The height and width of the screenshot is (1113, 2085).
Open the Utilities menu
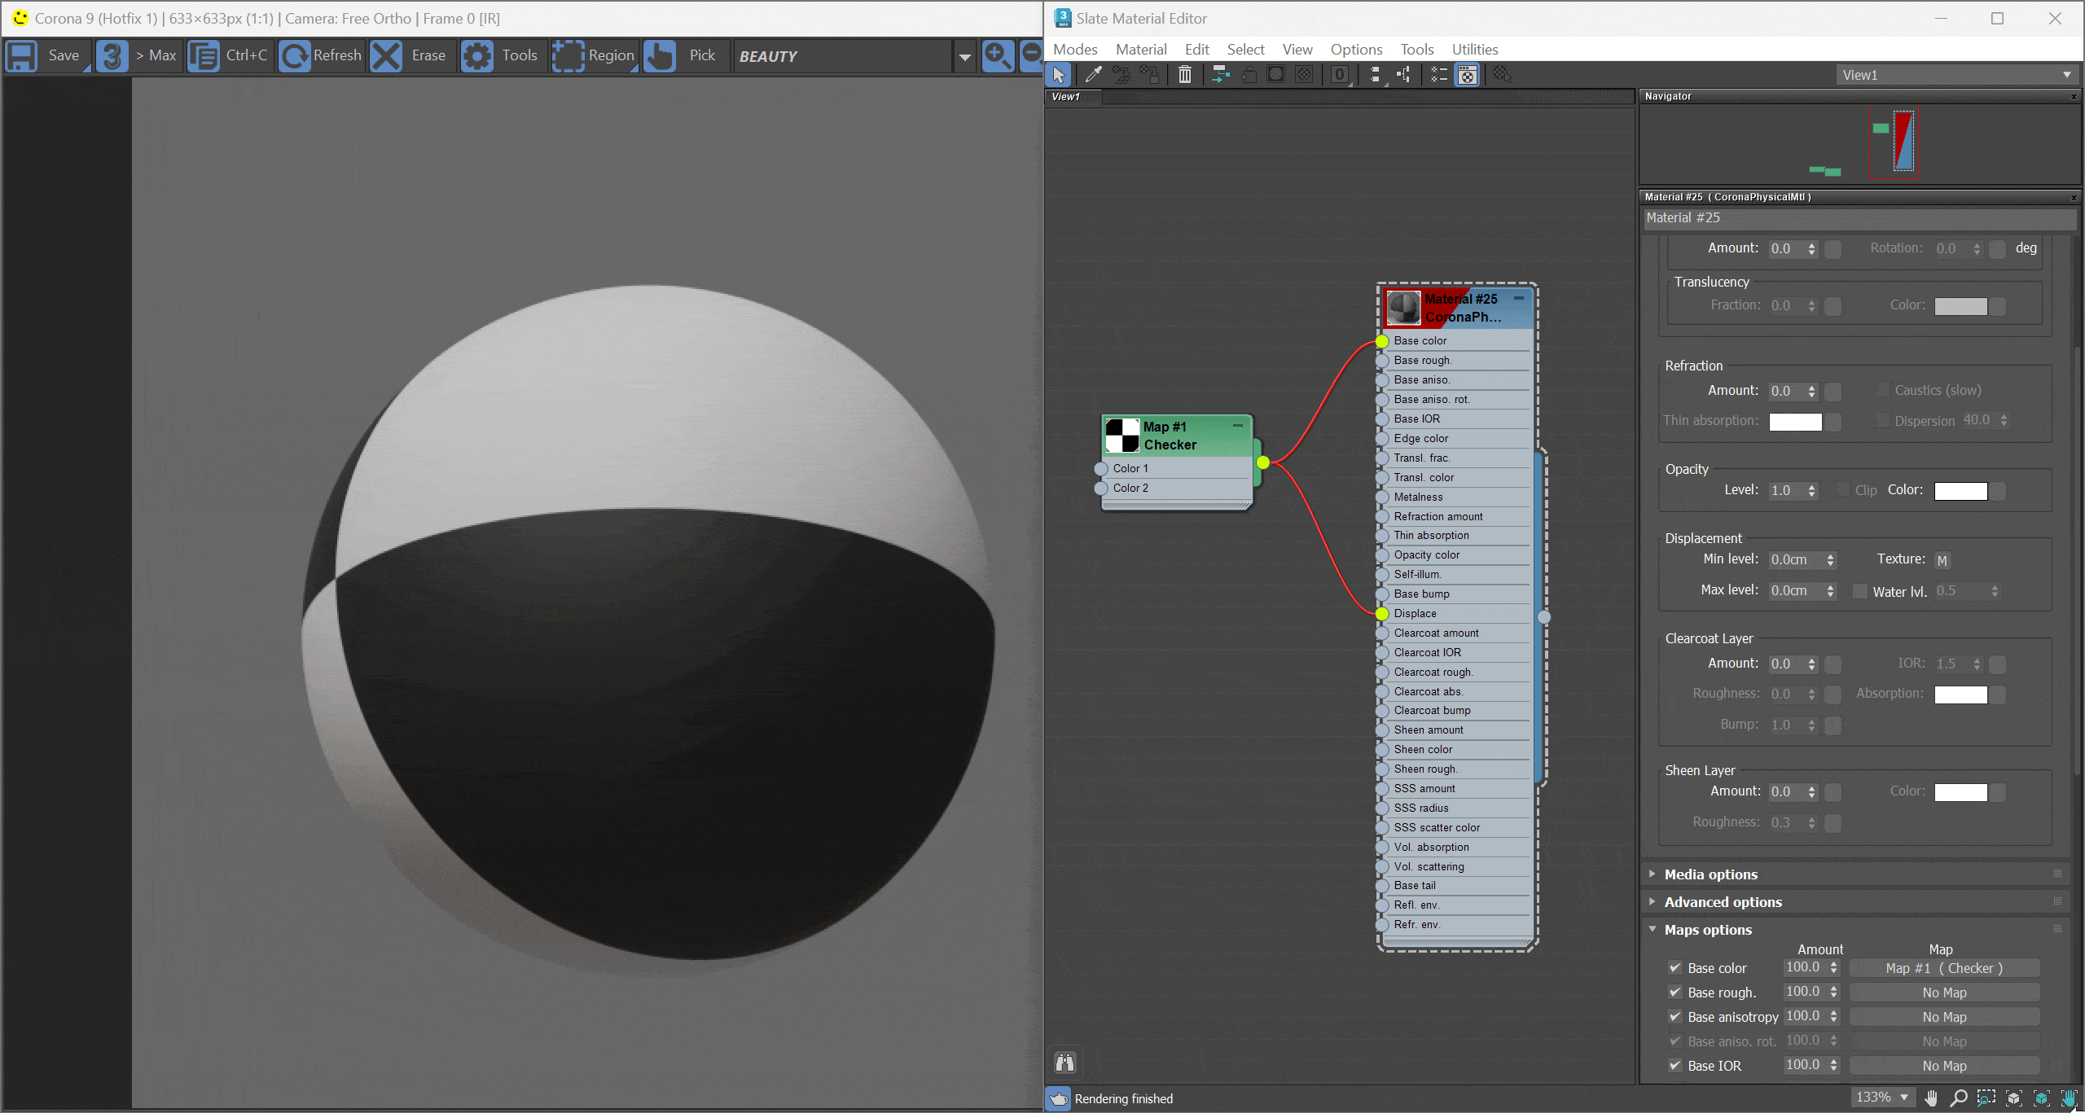tap(1475, 50)
